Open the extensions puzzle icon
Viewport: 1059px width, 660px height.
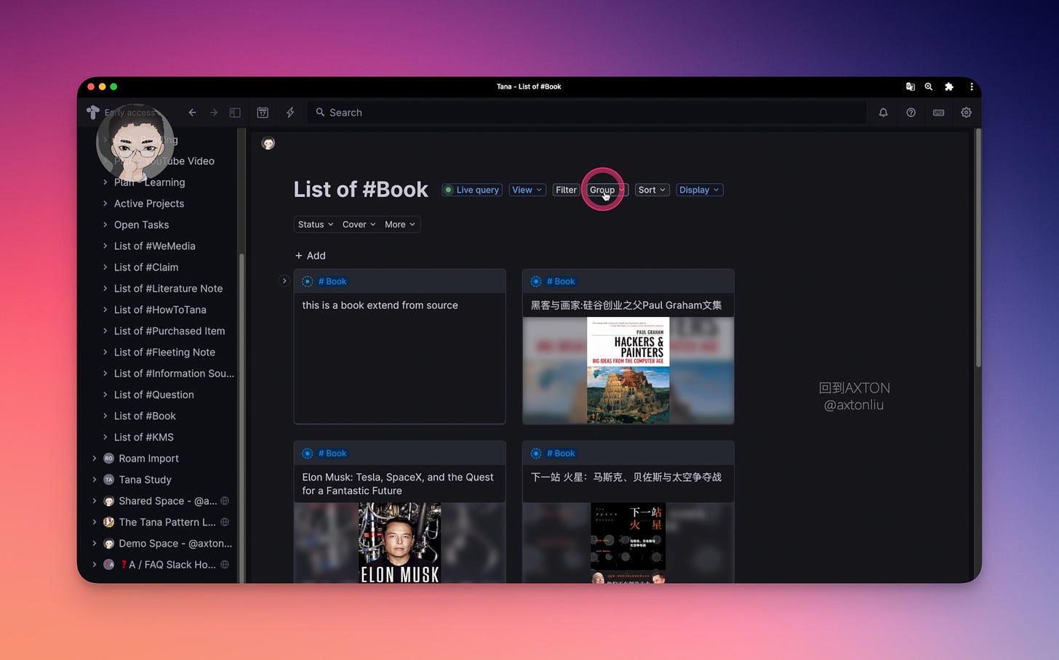[949, 86]
